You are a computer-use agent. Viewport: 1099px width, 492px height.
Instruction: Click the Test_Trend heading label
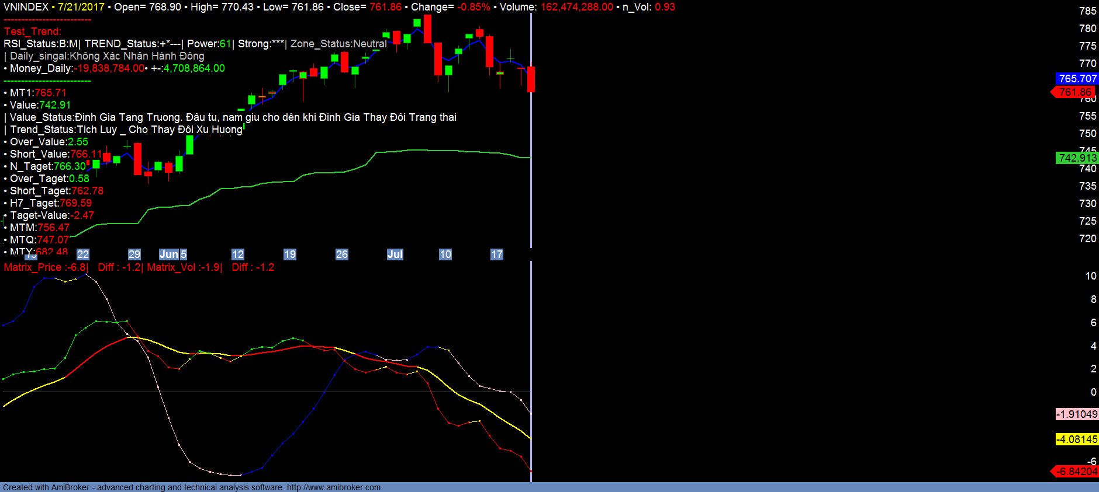click(x=32, y=32)
